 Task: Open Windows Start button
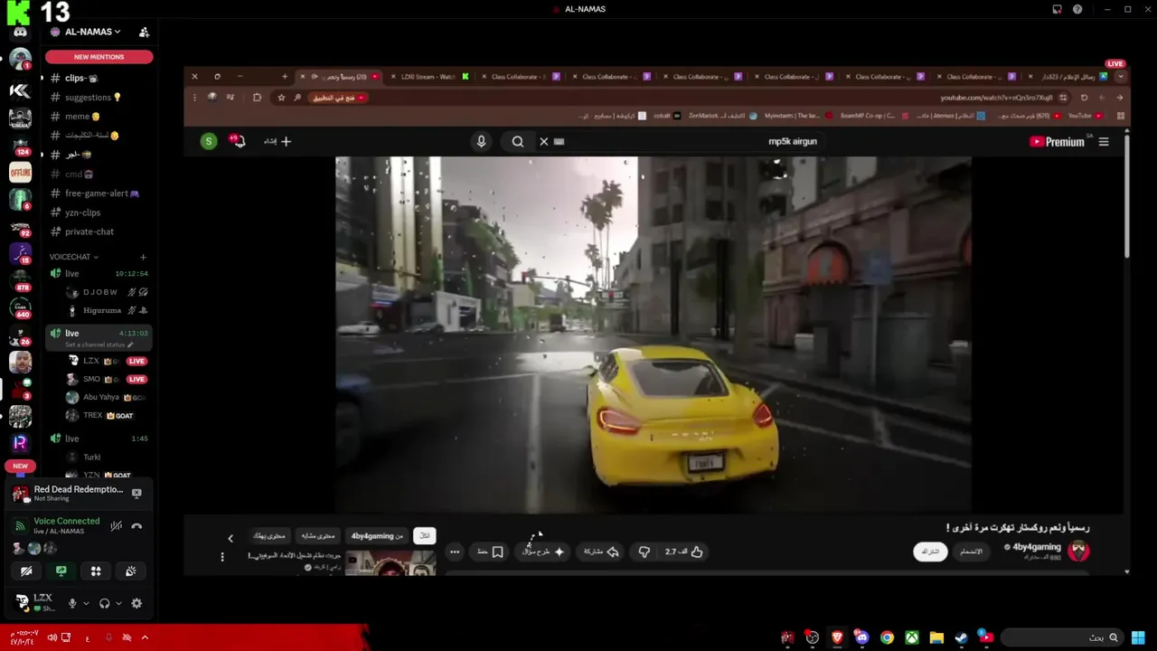coord(1138,637)
